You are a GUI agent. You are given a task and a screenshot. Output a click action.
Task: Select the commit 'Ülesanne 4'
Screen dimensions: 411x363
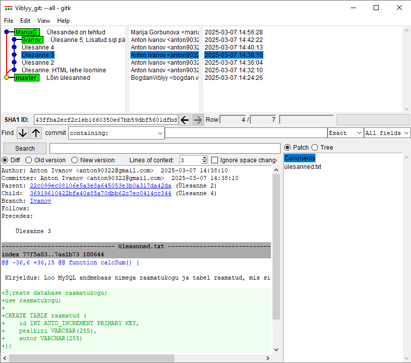pyautogui.click(x=38, y=48)
